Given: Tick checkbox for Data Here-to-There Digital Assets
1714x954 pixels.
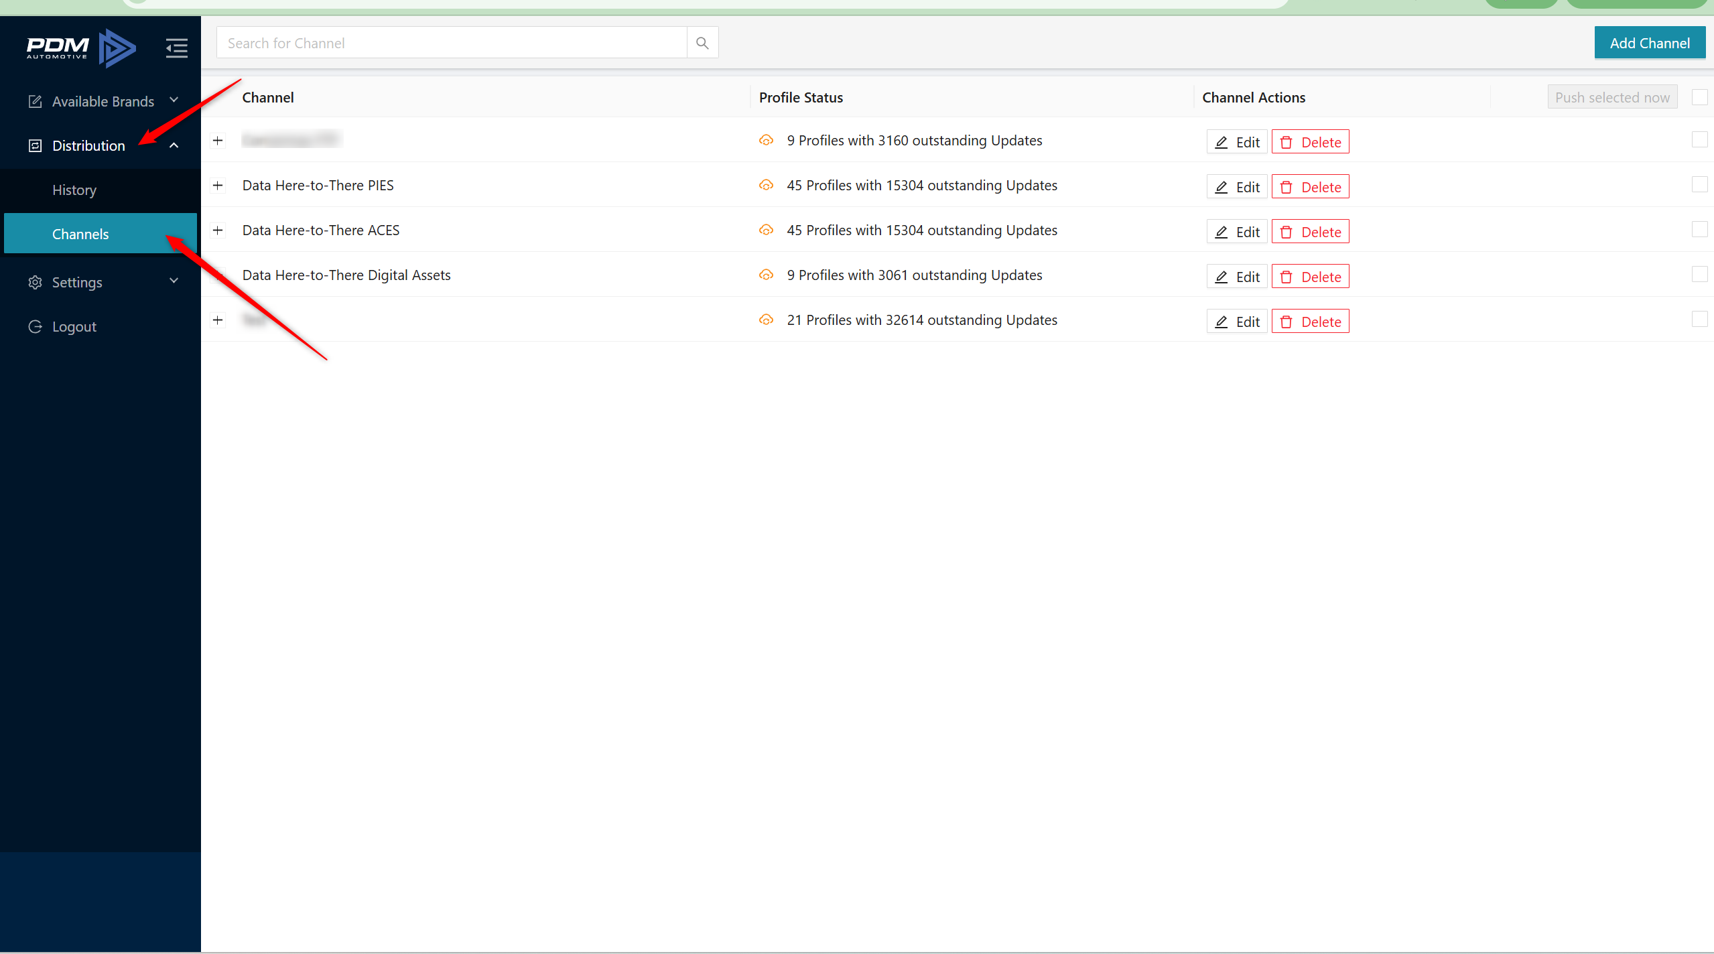Looking at the screenshot, I should (1699, 274).
